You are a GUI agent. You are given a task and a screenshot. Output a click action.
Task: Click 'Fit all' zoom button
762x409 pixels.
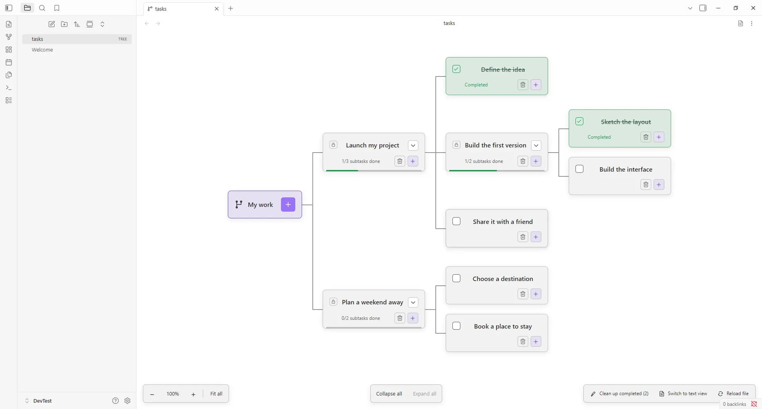(x=216, y=394)
